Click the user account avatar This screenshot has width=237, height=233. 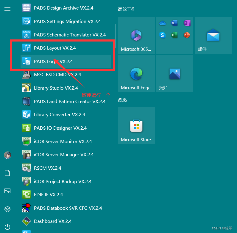click(x=7, y=155)
